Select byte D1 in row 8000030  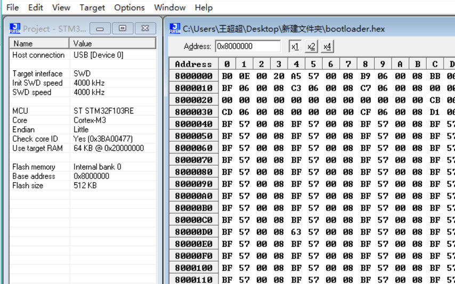(435, 112)
